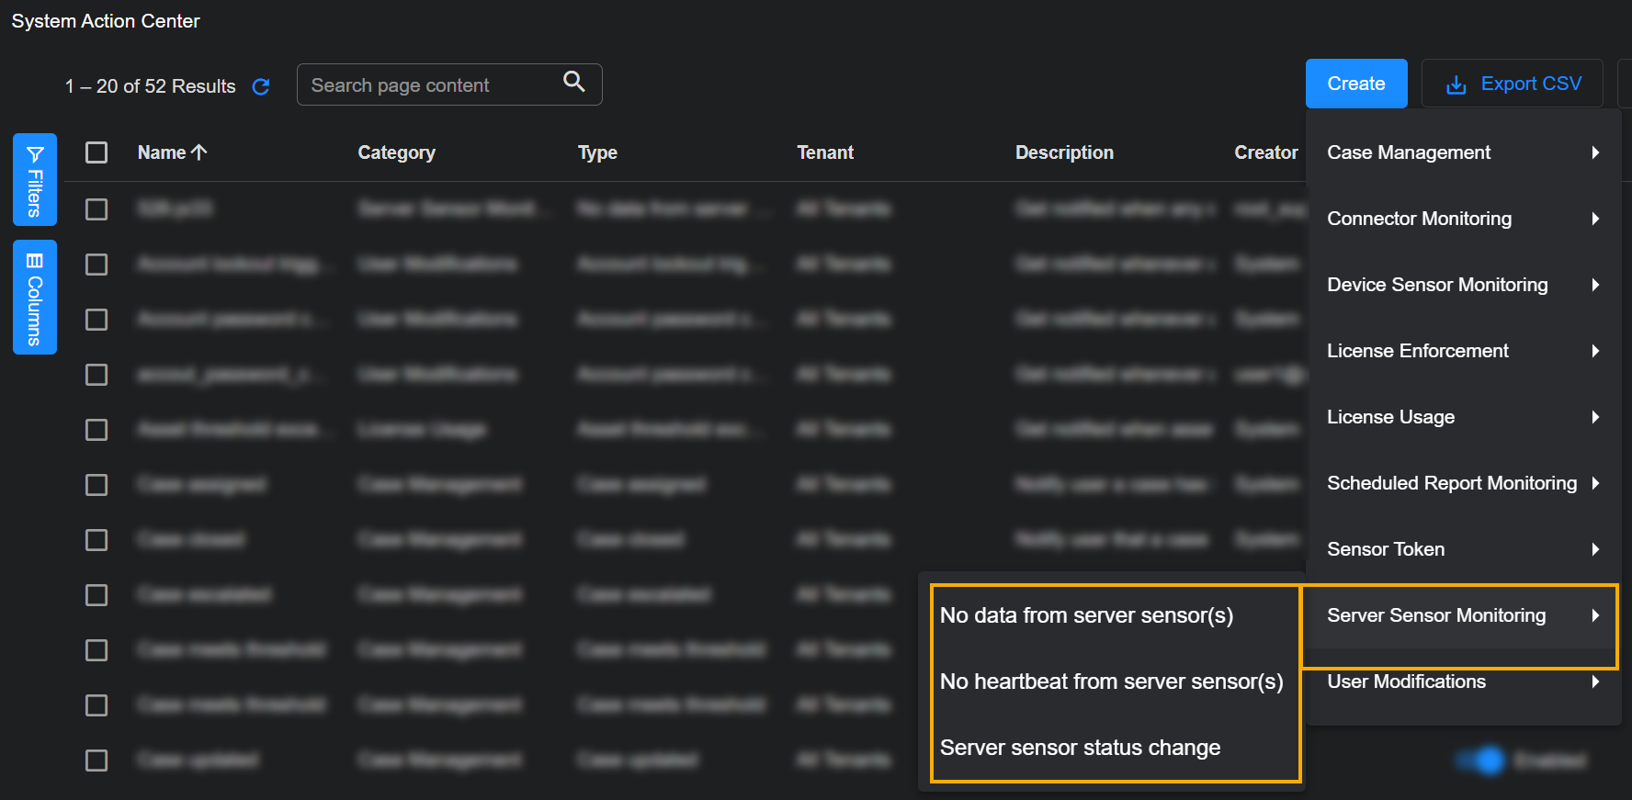The height and width of the screenshot is (800, 1632).
Task: Select No data from server sensor(s)
Action: [1086, 615]
